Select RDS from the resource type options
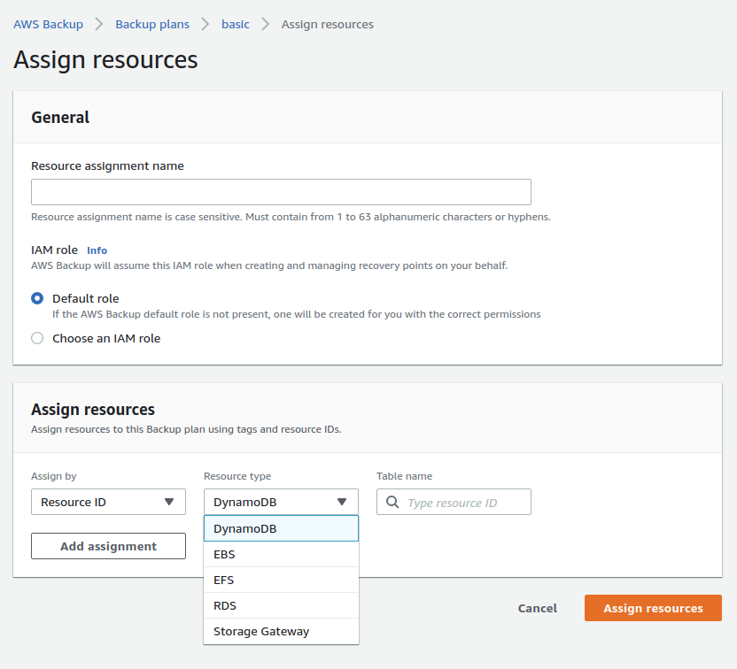 click(281, 605)
